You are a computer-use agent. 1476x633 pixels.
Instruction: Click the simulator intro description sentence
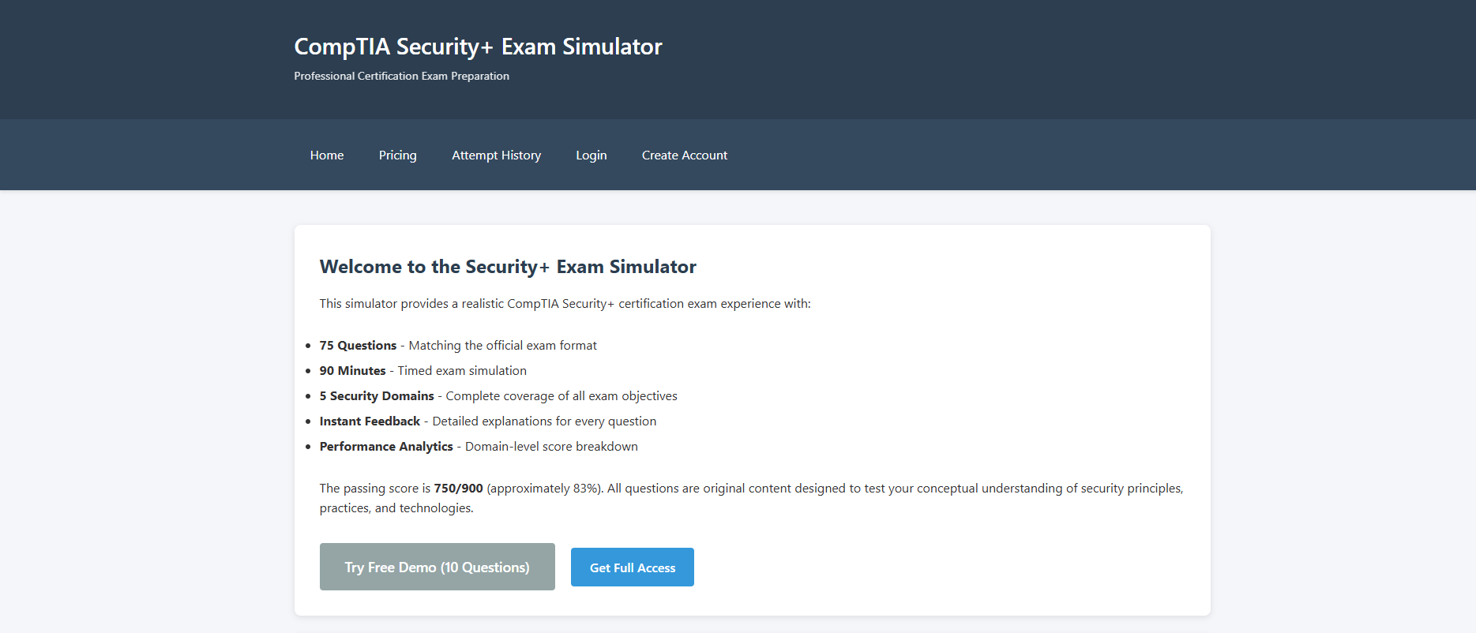tap(565, 303)
